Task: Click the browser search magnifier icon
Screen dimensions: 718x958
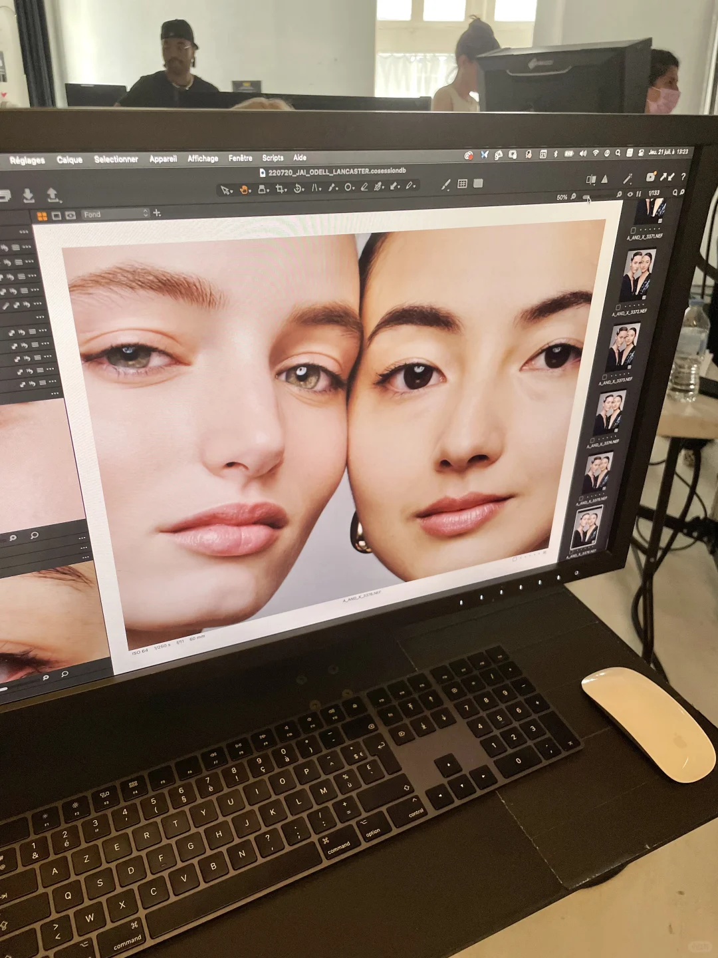Action: point(673,193)
